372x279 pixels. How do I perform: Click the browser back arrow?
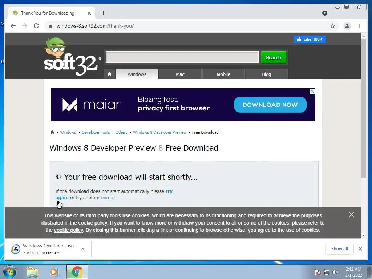(x=13, y=26)
